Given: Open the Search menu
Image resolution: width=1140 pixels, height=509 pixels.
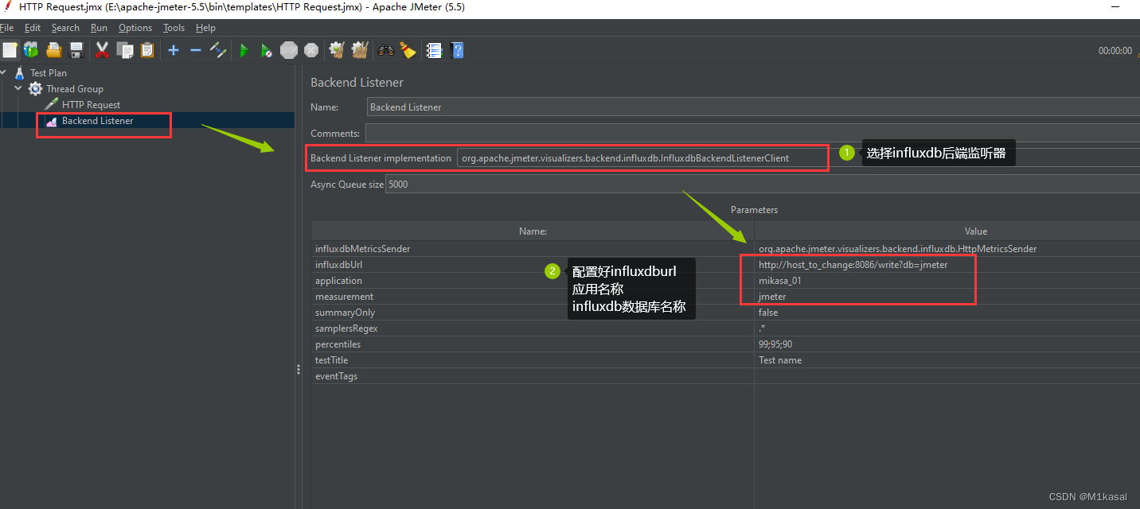Looking at the screenshot, I should [65, 28].
